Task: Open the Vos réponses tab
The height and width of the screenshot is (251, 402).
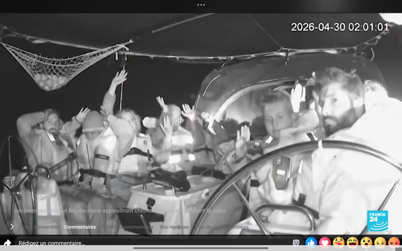Action: click(x=174, y=227)
